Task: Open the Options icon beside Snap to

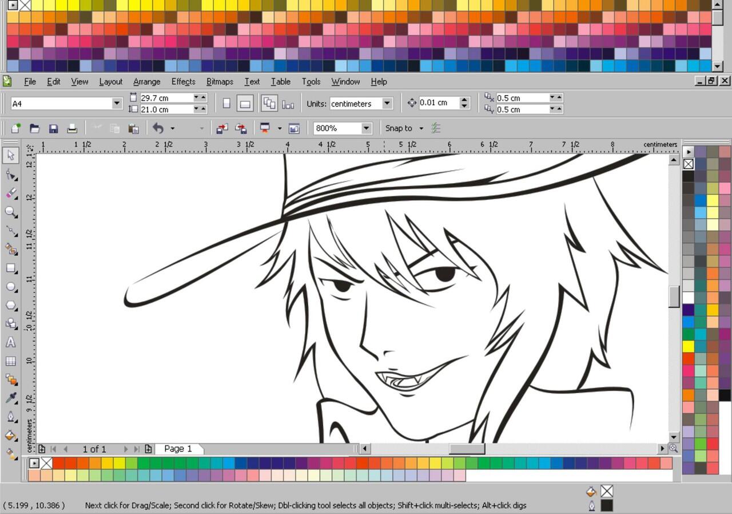Action: click(x=436, y=128)
